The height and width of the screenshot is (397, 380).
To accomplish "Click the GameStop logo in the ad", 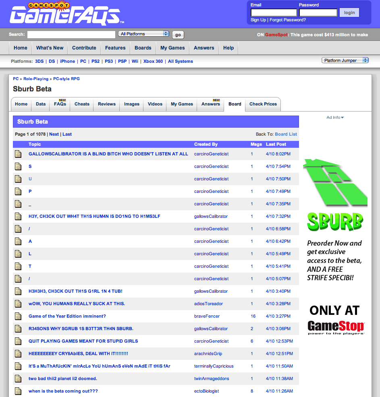I will (336, 327).
